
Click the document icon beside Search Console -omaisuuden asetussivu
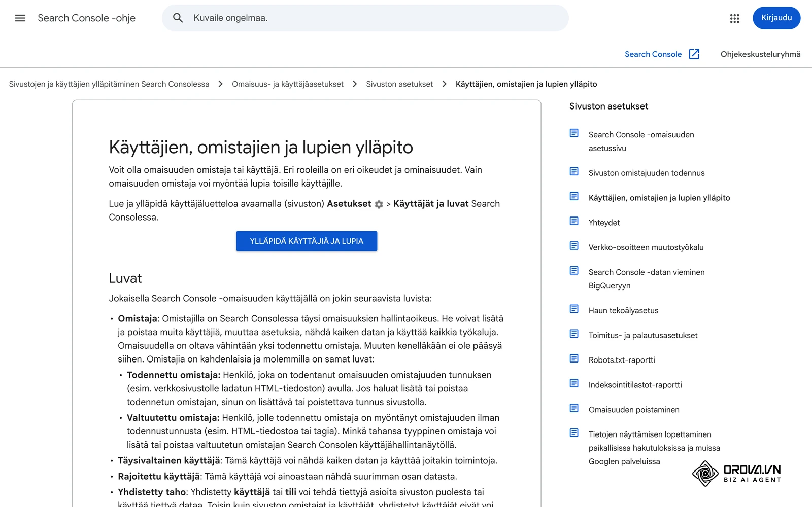574,133
